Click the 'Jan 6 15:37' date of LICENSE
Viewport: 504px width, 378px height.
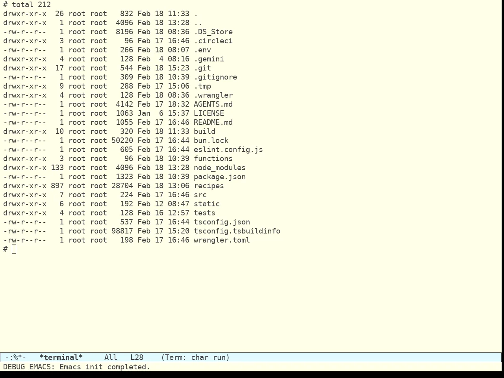point(163,113)
